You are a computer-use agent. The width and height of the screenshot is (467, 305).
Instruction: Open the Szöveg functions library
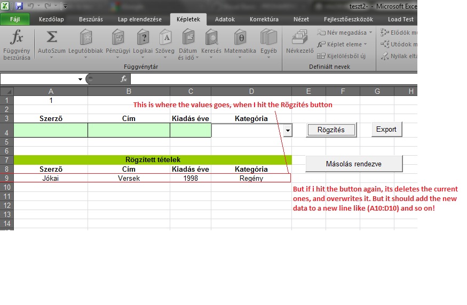pyautogui.click(x=165, y=44)
